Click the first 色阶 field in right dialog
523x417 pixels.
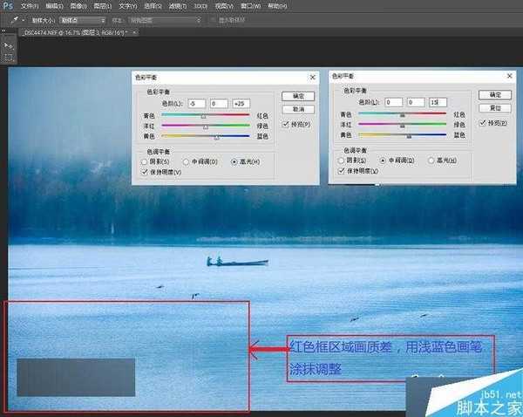tap(393, 102)
